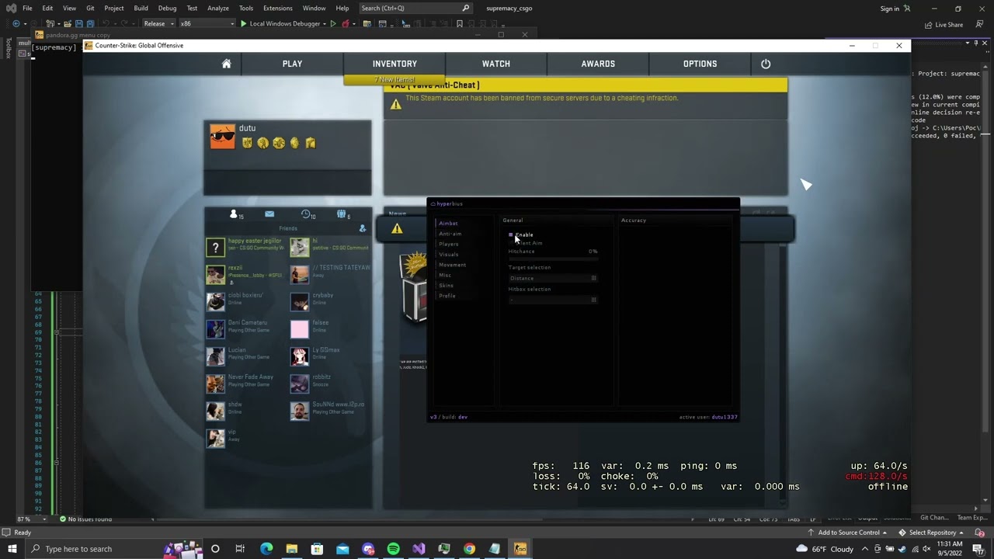Click the Visual Studio search magnifier icon
The image size is (994, 559).
[466, 9]
